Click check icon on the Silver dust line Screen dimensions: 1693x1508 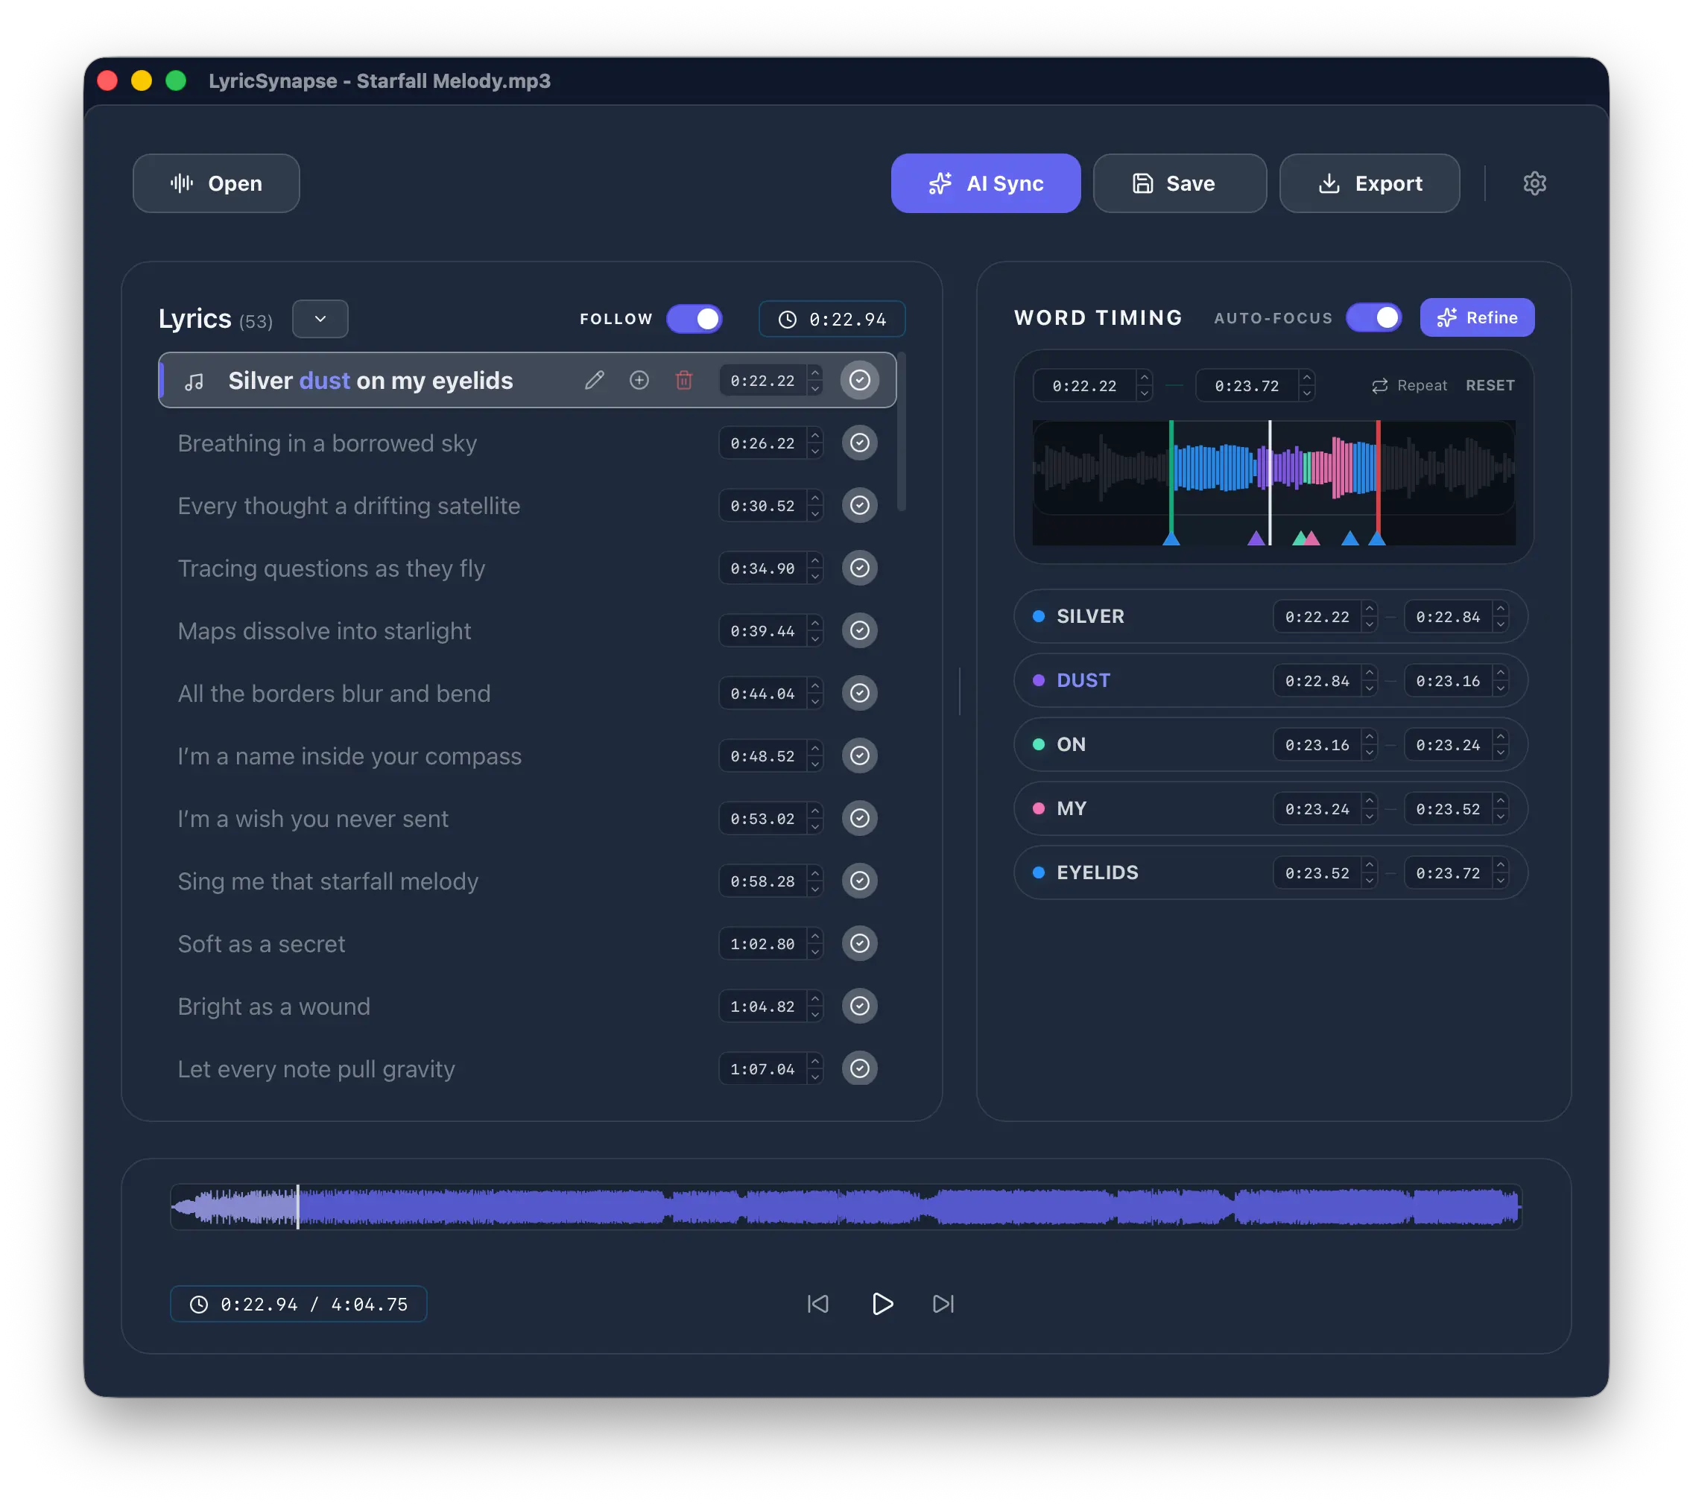point(859,380)
